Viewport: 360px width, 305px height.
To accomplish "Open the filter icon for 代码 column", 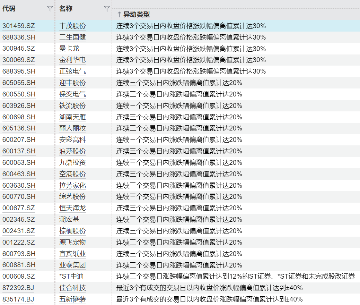I will point(50,9).
